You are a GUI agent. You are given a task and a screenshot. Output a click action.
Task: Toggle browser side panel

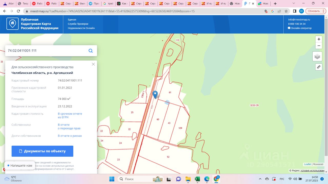[295, 11]
